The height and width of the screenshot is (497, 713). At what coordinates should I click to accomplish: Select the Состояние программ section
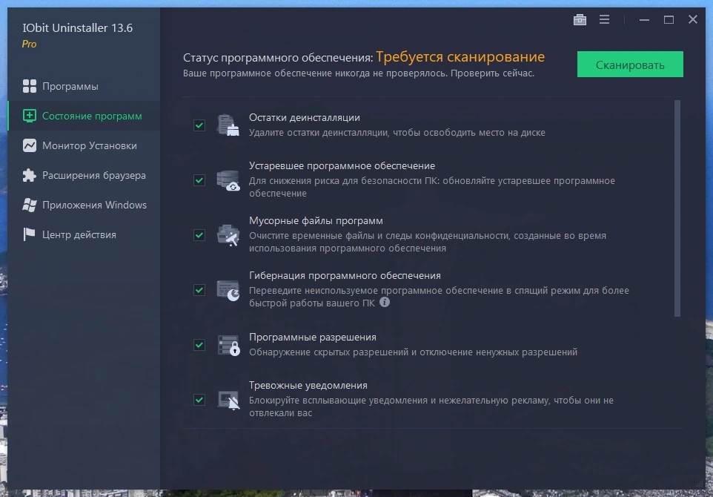coord(84,116)
